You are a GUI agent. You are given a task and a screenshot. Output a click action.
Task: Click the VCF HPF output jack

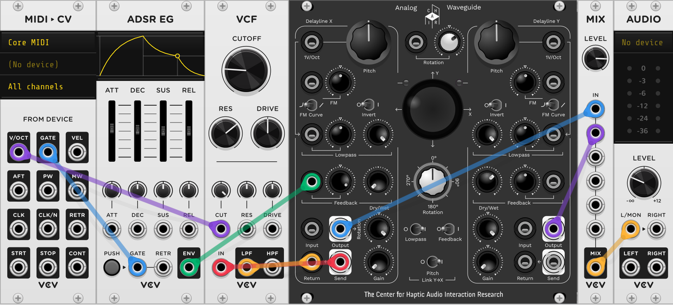[272, 268]
